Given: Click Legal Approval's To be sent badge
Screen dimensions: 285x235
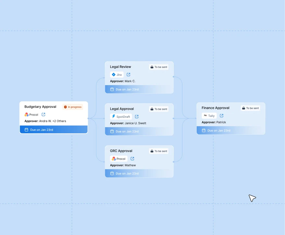Looking at the screenshot, I should coord(159,109).
